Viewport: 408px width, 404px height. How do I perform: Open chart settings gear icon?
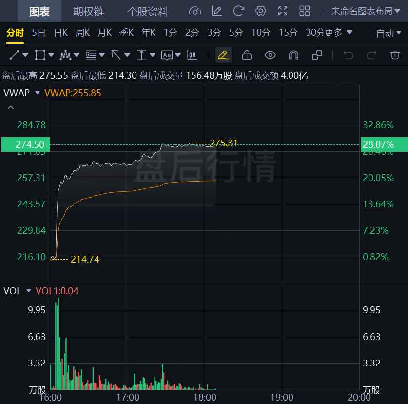260,11
